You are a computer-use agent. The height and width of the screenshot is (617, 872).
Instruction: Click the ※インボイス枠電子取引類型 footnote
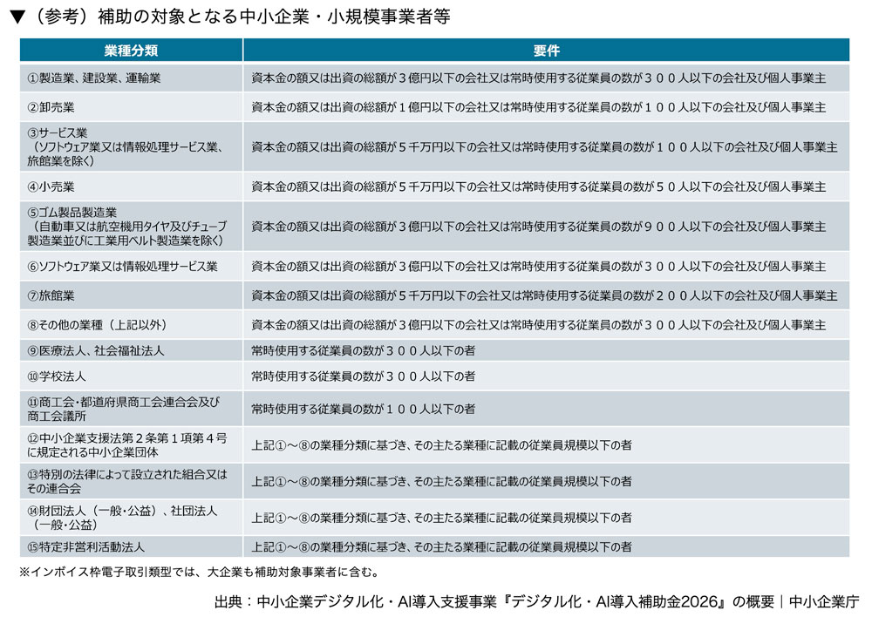coord(201,572)
